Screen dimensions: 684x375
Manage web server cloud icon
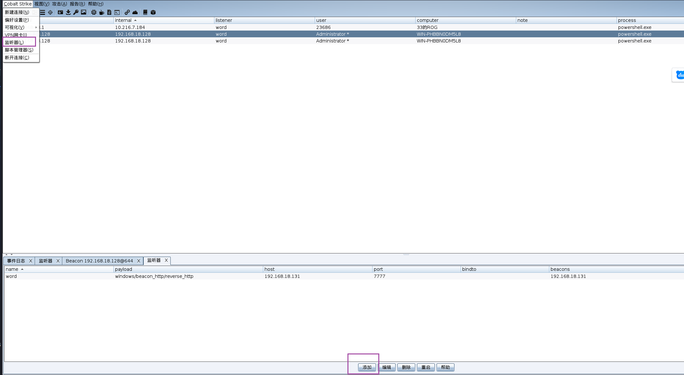tap(135, 13)
